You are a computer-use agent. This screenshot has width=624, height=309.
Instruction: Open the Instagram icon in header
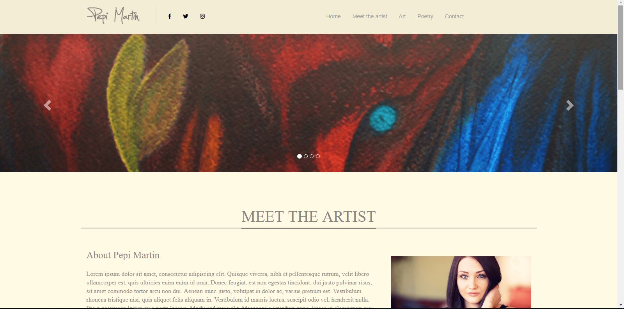tap(202, 16)
